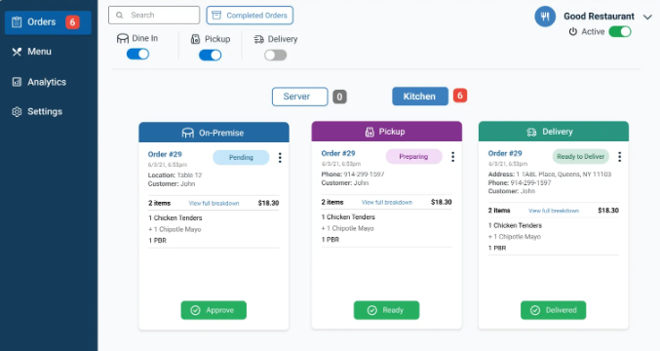Image resolution: width=660 pixels, height=351 pixels.
Task: Click the Pending status badge
Action: click(241, 157)
